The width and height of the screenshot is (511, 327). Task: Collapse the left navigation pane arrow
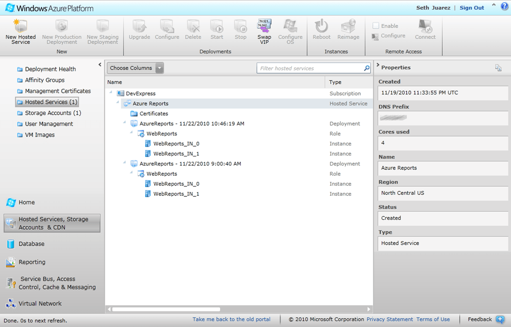click(100, 64)
